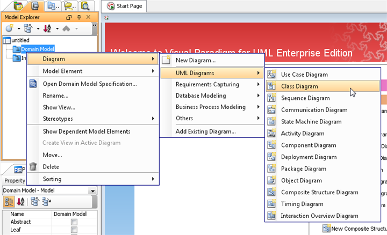Expand Business Process Modeling submenu

pos(212,107)
